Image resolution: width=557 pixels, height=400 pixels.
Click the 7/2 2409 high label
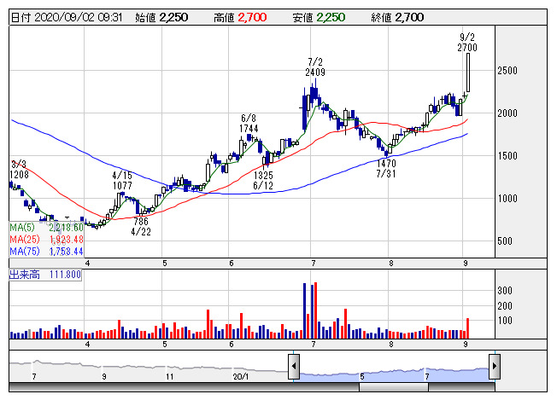pos(315,67)
